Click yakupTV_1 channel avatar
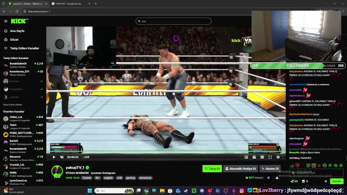The height and width of the screenshot is (195, 347). [57, 171]
